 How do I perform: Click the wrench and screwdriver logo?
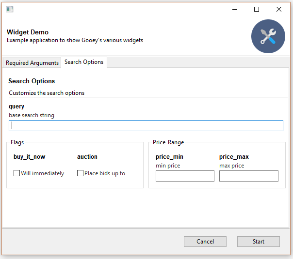[x=268, y=36]
